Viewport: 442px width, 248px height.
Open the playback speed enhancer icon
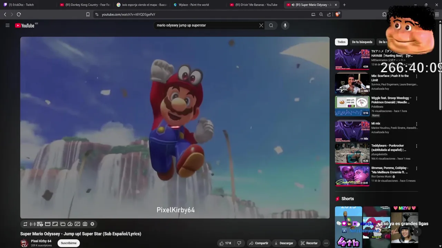click(70, 224)
